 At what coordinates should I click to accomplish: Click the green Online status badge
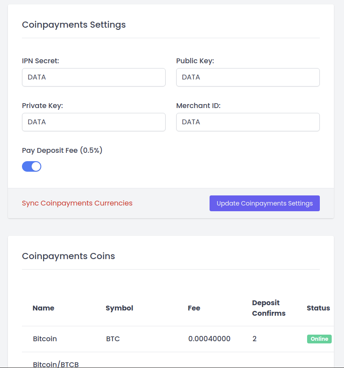pyautogui.click(x=319, y=339)
